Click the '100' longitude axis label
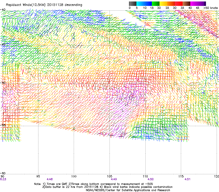219x192 pixels. tap(74, 177)
